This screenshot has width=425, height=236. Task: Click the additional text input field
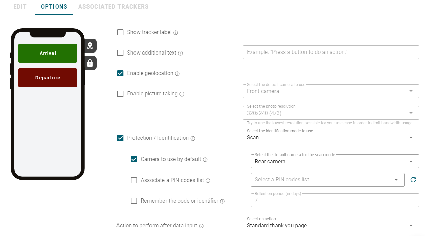coord(331,52)
